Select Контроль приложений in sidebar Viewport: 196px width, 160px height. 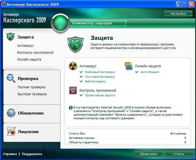coord(35,53)
